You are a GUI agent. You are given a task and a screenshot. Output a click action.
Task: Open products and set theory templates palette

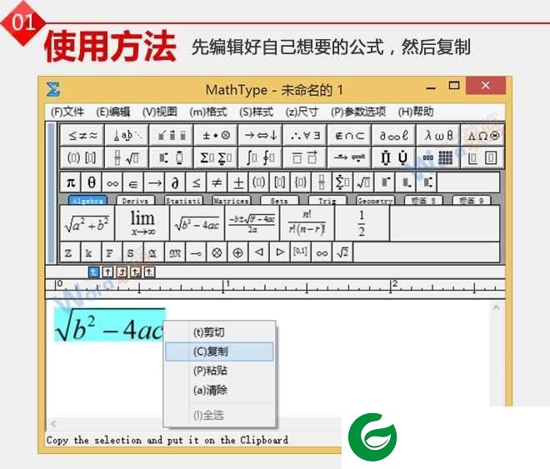[x=393, y=157]
